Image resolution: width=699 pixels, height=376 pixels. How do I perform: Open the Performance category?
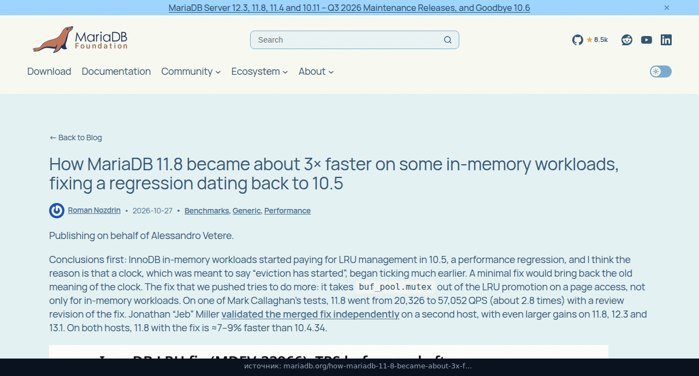(287, 211)
